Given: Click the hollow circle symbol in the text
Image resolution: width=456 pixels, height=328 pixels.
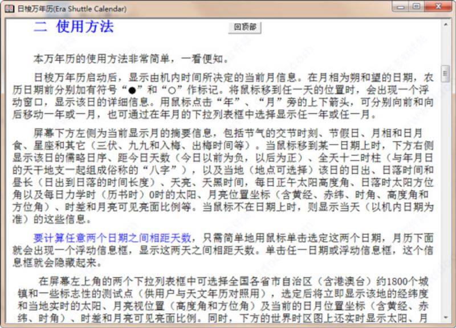Looking at the screenshot, I should coord(172,91).
